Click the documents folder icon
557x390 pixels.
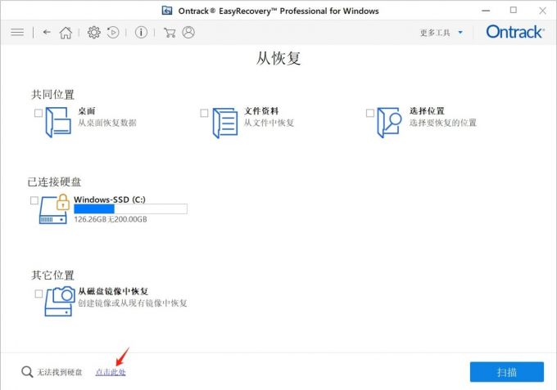tap(225, 123)
